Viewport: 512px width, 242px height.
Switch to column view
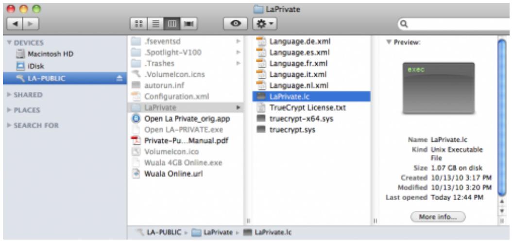[x=172, y=24]
